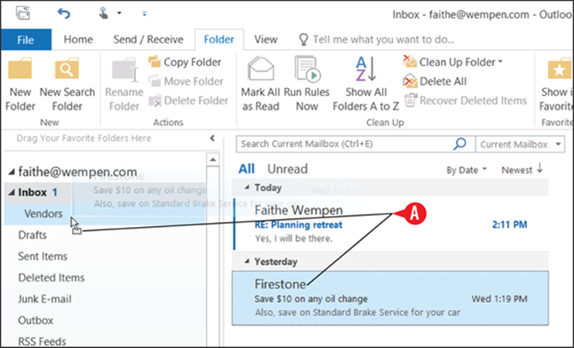The width and height of the screenshot is (574, 348).
Task: Open the File tab
Action: tap(25, 40)
